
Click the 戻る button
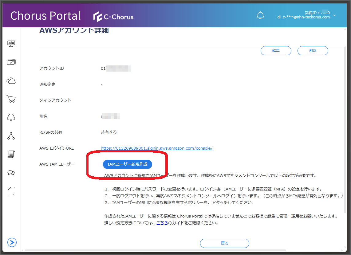point(224,243)
